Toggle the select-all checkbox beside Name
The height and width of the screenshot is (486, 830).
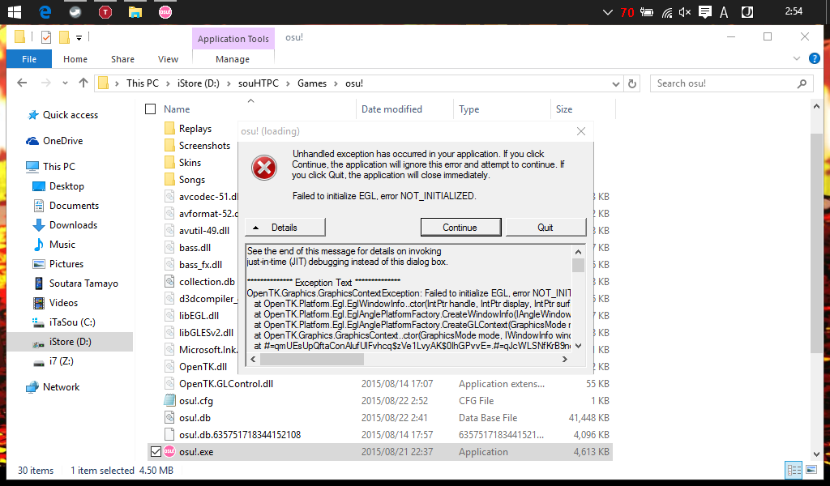point(150,109)
